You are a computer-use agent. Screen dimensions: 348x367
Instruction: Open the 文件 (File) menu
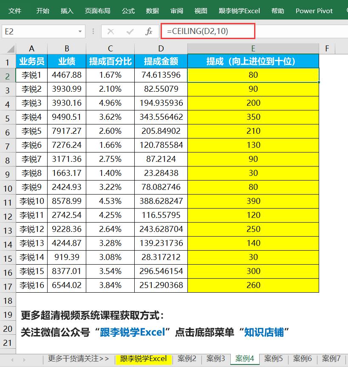click(x=15, y=11)
